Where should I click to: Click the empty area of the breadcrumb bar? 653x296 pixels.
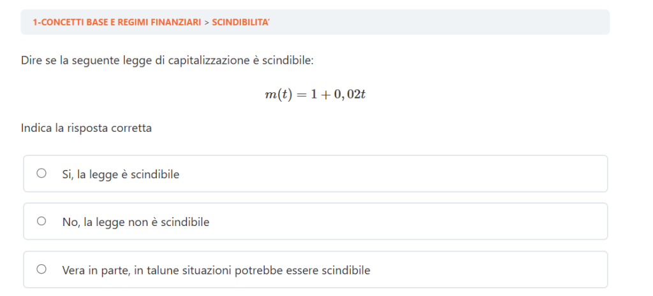446,22
